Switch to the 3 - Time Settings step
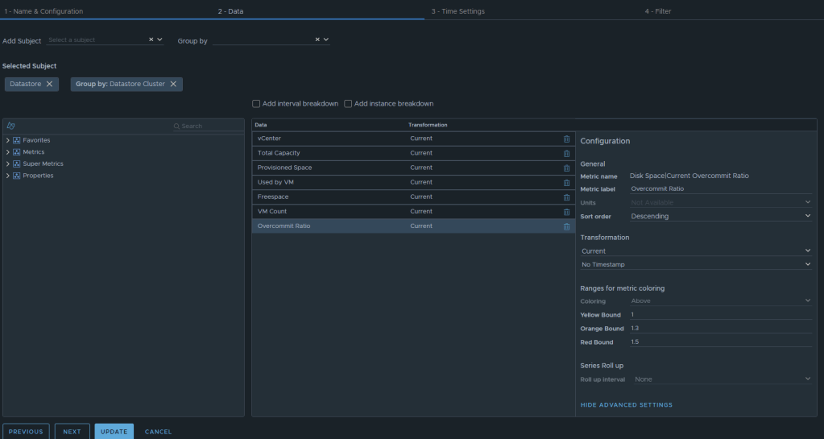 point(458,11)
